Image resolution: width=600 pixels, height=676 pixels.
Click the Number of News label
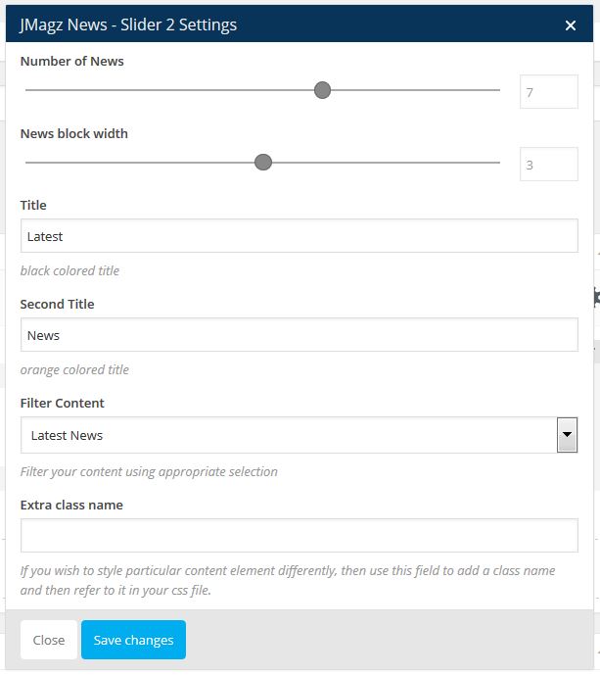71,61
